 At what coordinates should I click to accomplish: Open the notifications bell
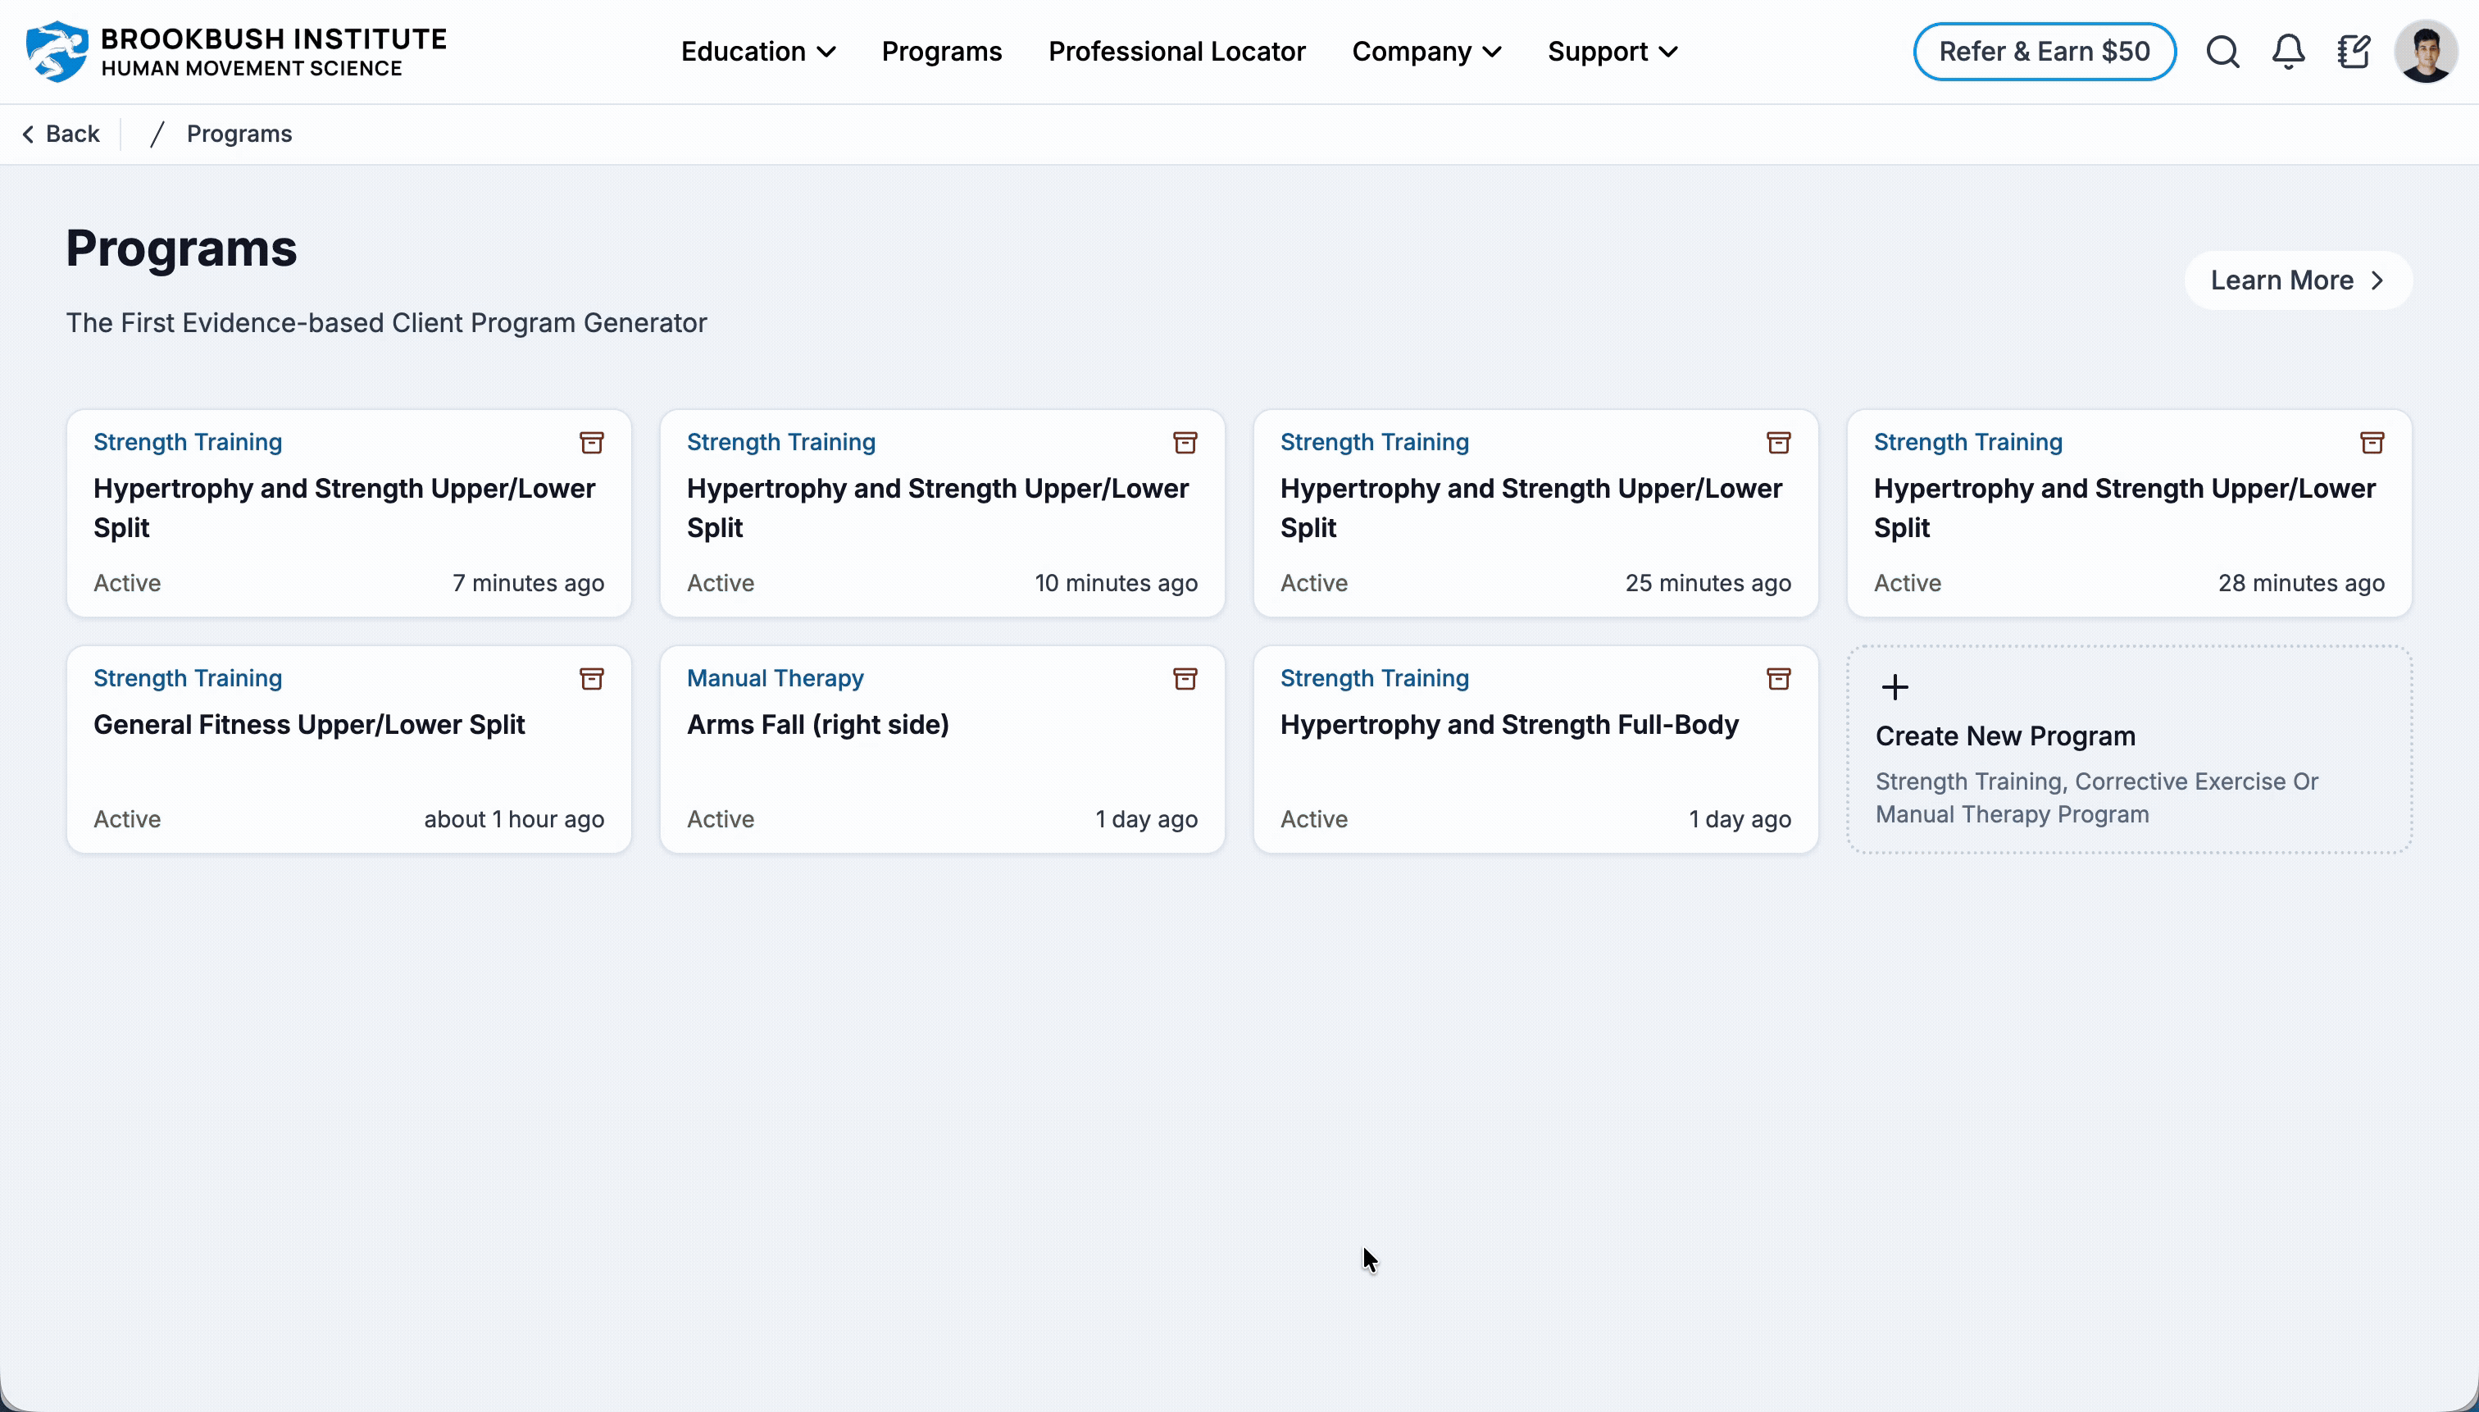click(x=2288, y=52)
